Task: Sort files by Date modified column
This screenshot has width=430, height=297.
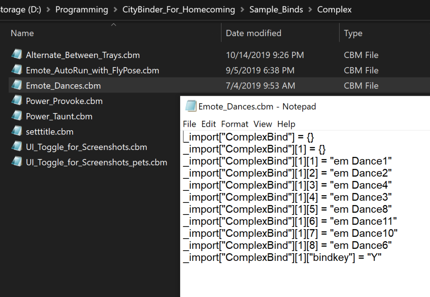Action: (253, 33)
